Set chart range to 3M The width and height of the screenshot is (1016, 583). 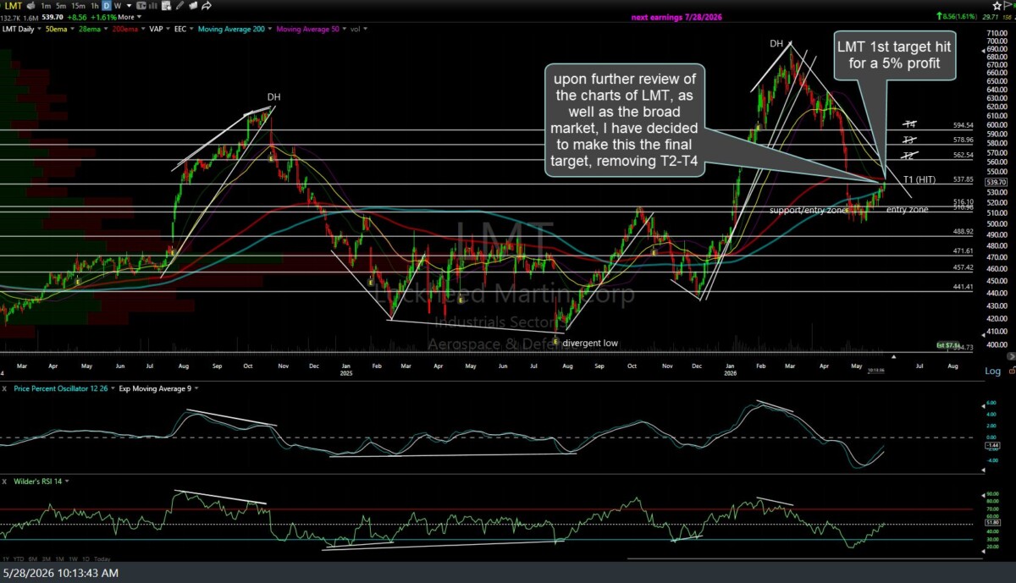45,559
